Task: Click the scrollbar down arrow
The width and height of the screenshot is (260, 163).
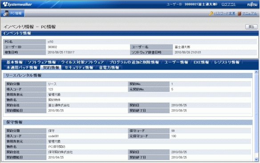Action: click(x=256, y=159)
